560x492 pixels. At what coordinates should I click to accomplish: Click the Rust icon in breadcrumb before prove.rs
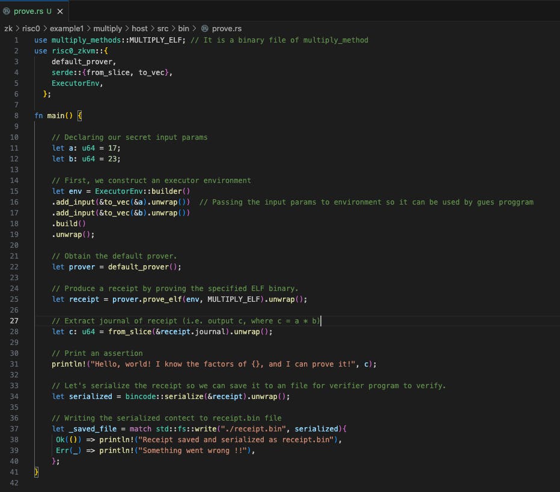click(x=205, y=28)
